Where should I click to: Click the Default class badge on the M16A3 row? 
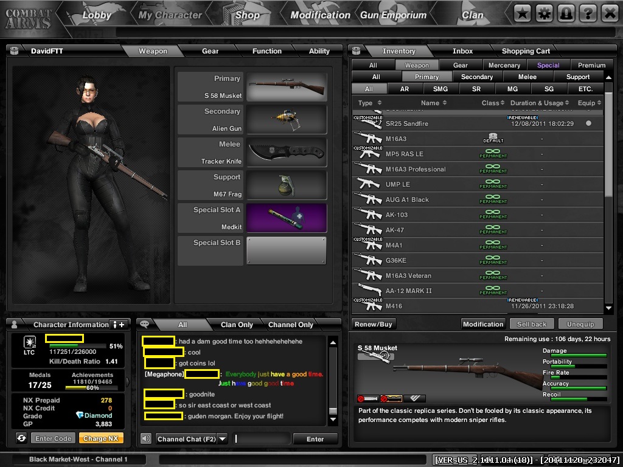coord(493,138)
